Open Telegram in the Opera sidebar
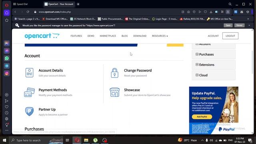 point(7,66)
